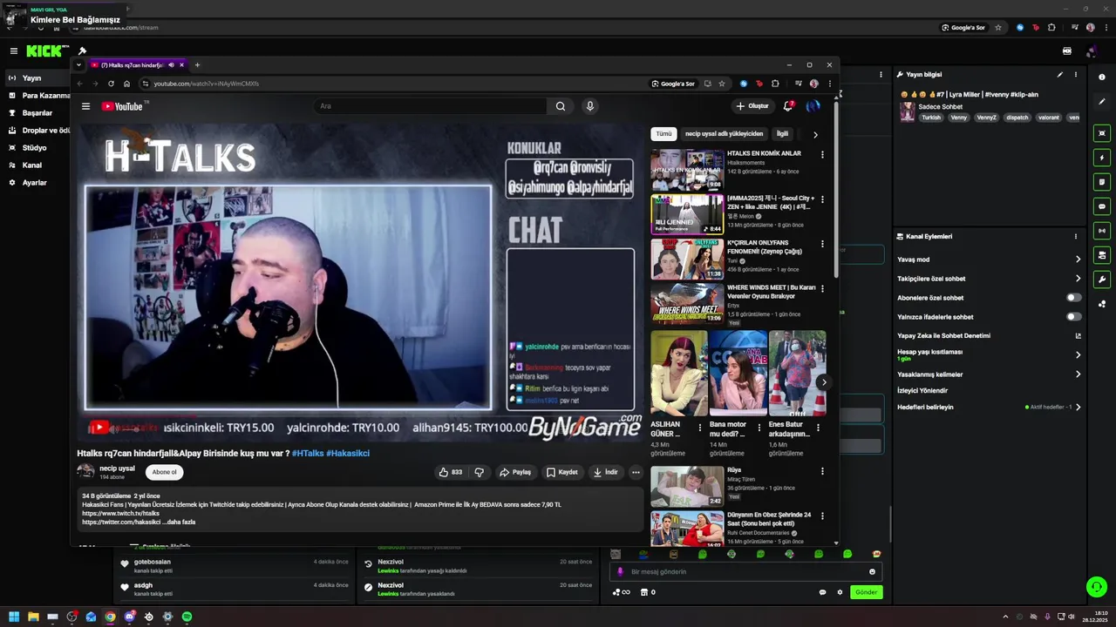Open Yayın bilgisi three-dot options
The image size is (1116, 627).
tap(1076, 75)
